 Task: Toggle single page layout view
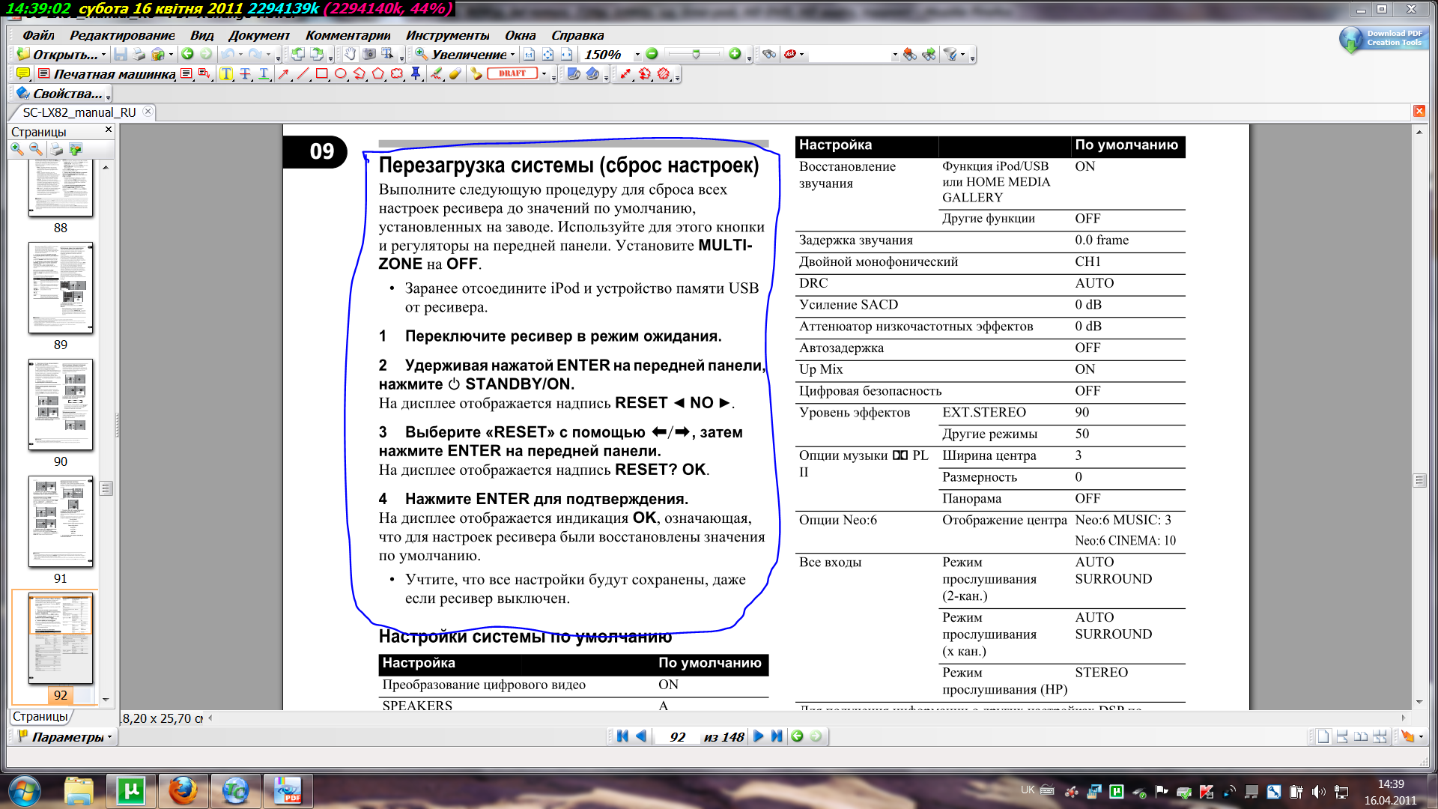click(x=1323, y=736)
